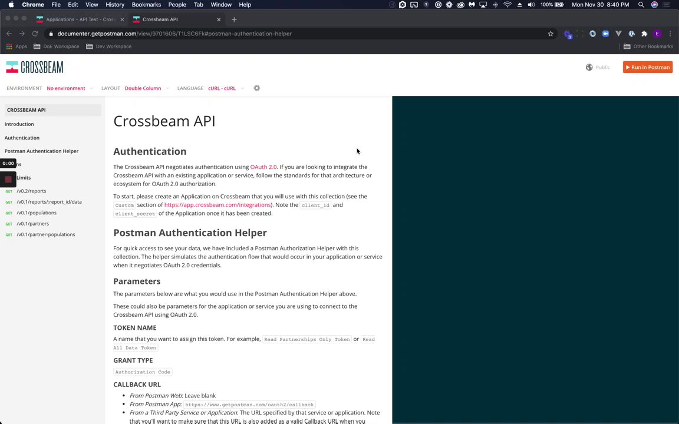
Task: Reload the current page
Action: 35,34
